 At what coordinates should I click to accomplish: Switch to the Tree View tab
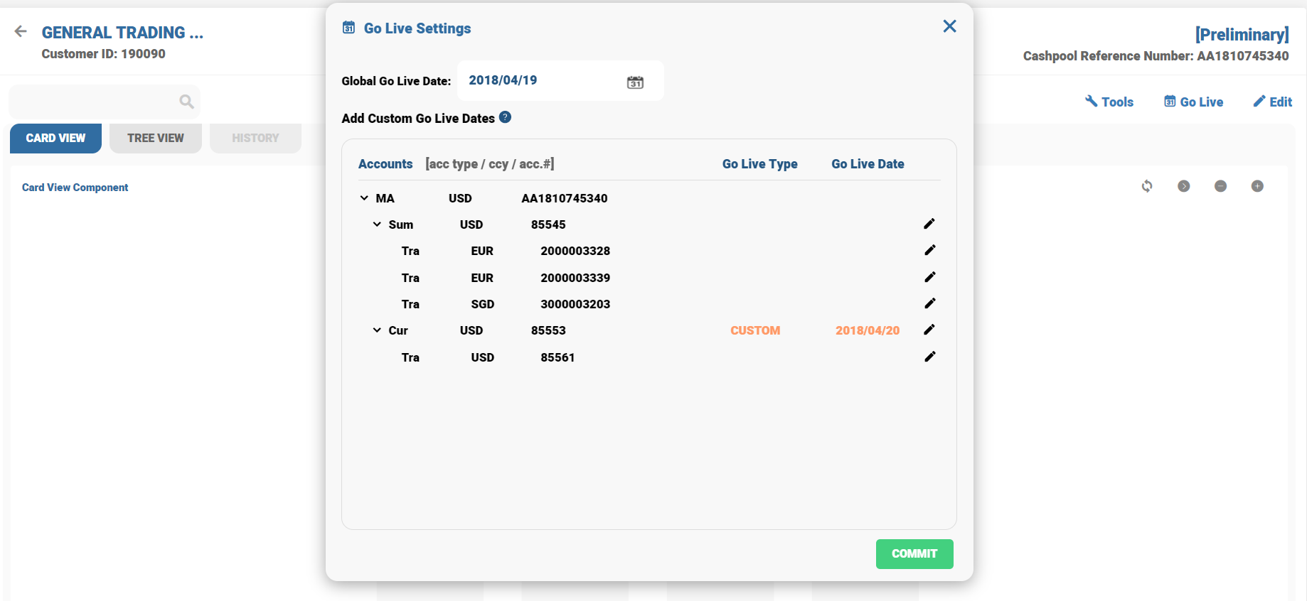point(155,138)
